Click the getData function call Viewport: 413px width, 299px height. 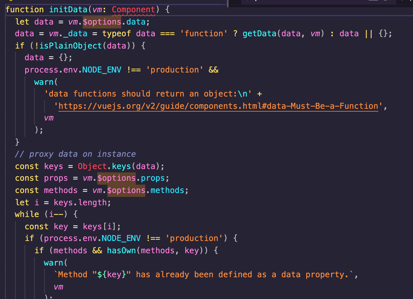pyautogui.click(x=259, y=34)
